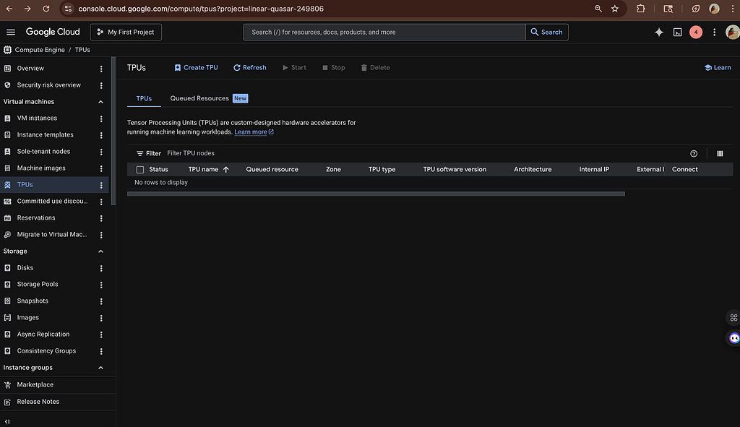Screen dimensions: 740x427
Task: Open more options for Disks item
Action: tap(101, 269)
